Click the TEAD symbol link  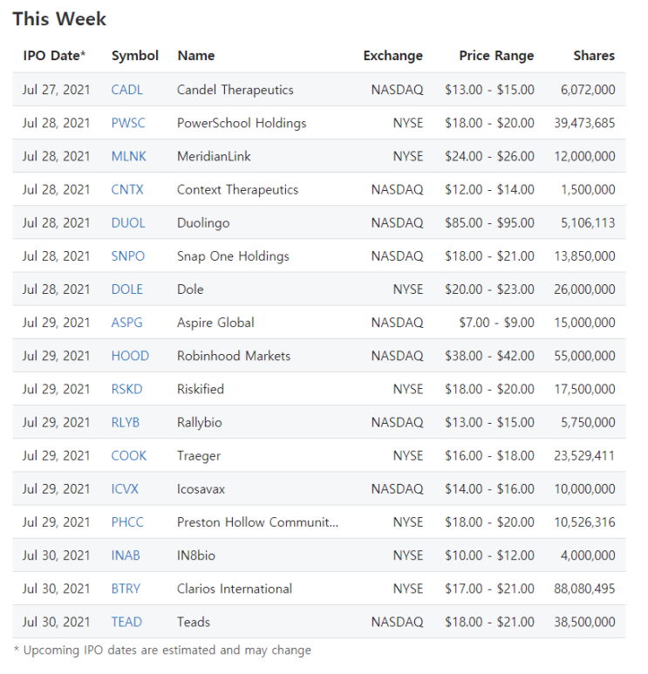[x=126, y=622]
